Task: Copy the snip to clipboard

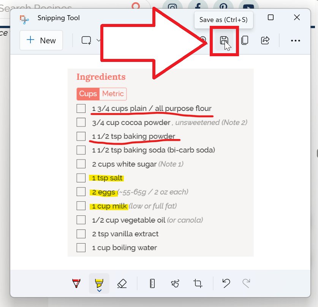Action: click(245, 40)
